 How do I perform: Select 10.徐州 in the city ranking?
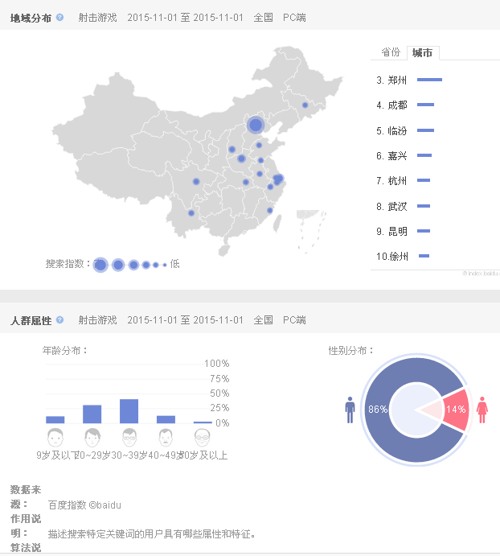[x=393, y=257]
